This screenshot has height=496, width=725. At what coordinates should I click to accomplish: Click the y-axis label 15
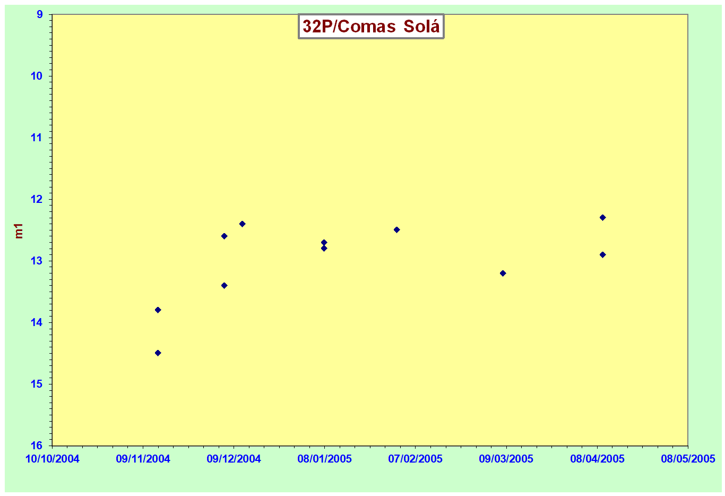[37, 384]
